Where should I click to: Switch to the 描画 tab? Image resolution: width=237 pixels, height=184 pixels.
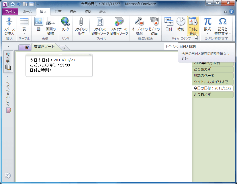[x=73, y=12]
